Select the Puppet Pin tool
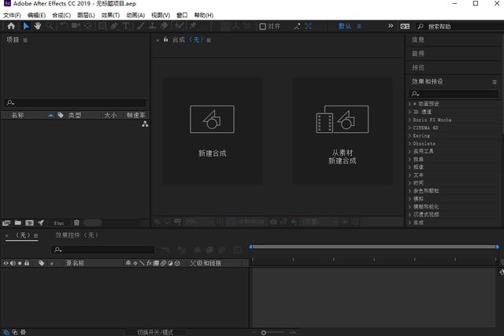The image size is (504, 336). pyautogui.click(x=193, y=26)
